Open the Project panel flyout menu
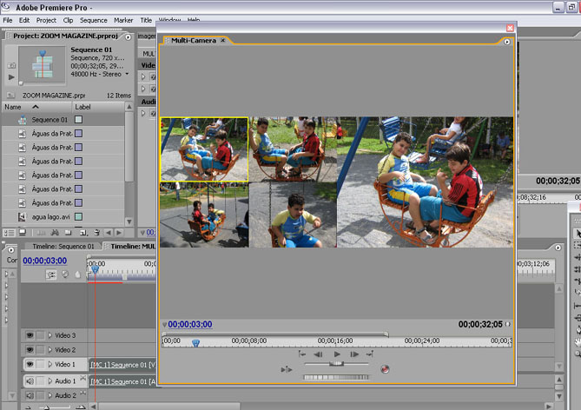The width and height of the screenshot is (581, 410). pyautogui.click(x=129, y=36)
